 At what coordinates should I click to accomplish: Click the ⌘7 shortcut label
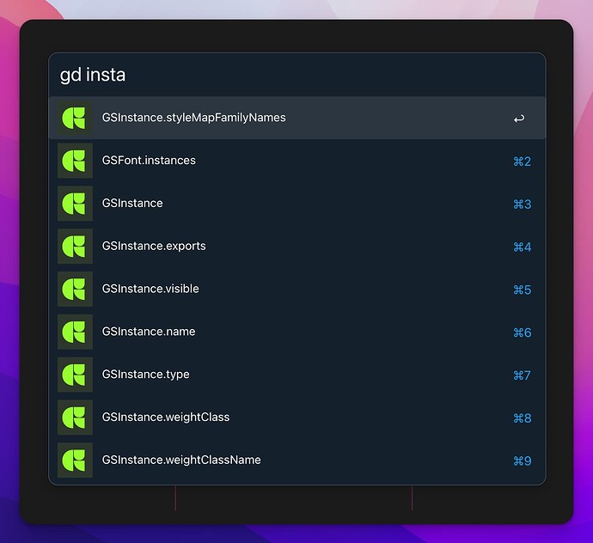(x=523, y=375)
